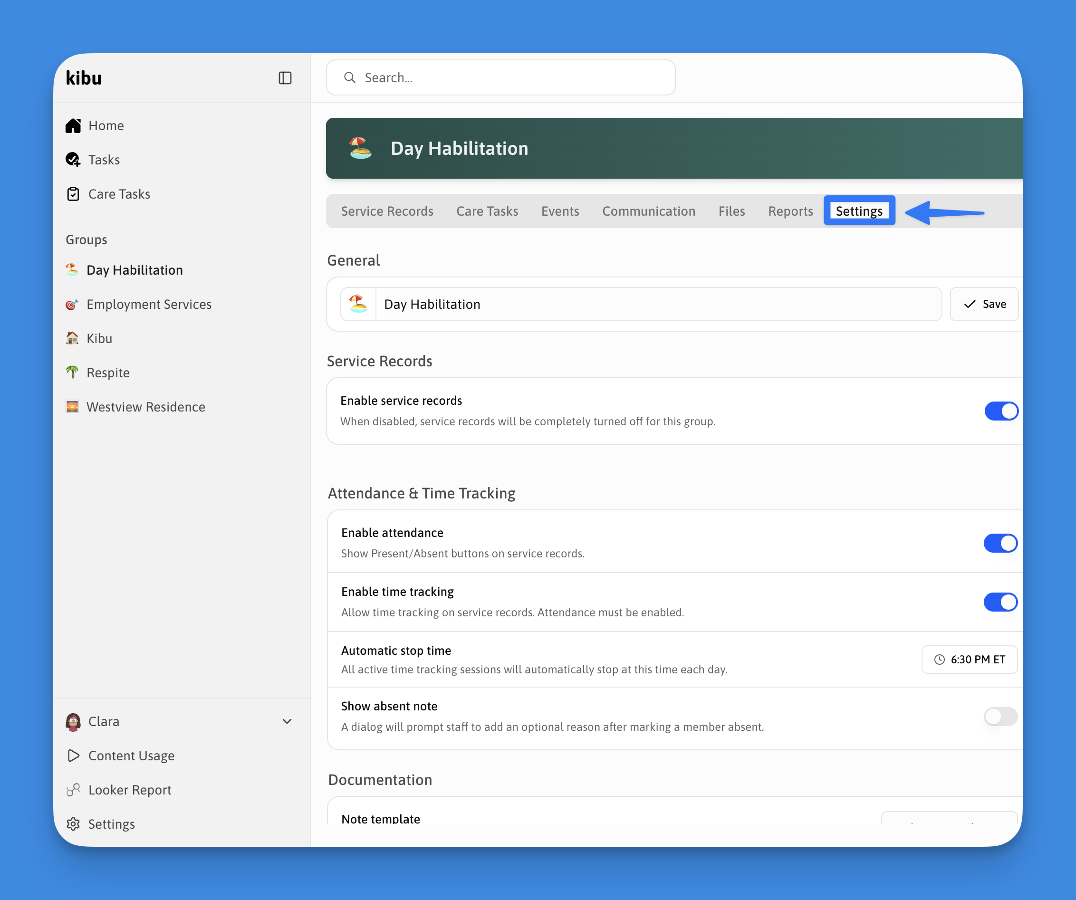Open the Looker Report link
This screenshot has height=900, width=1076.
[x=130, y=790]
